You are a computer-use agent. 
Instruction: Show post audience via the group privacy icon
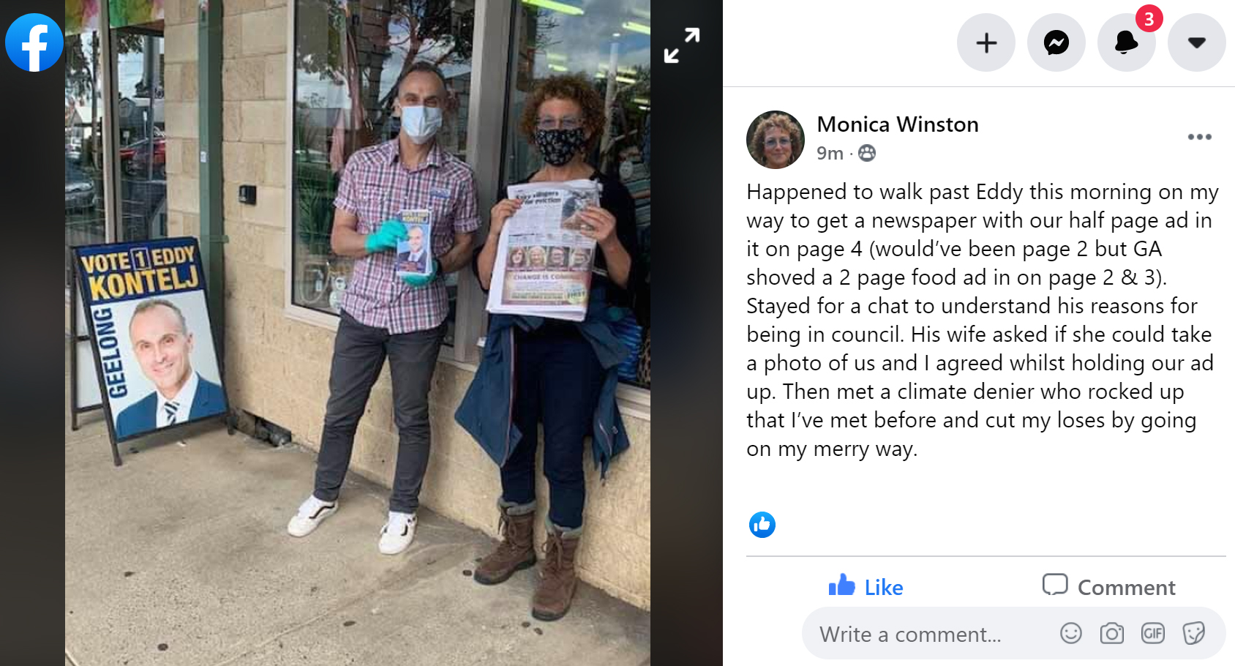tap(867, 153)
